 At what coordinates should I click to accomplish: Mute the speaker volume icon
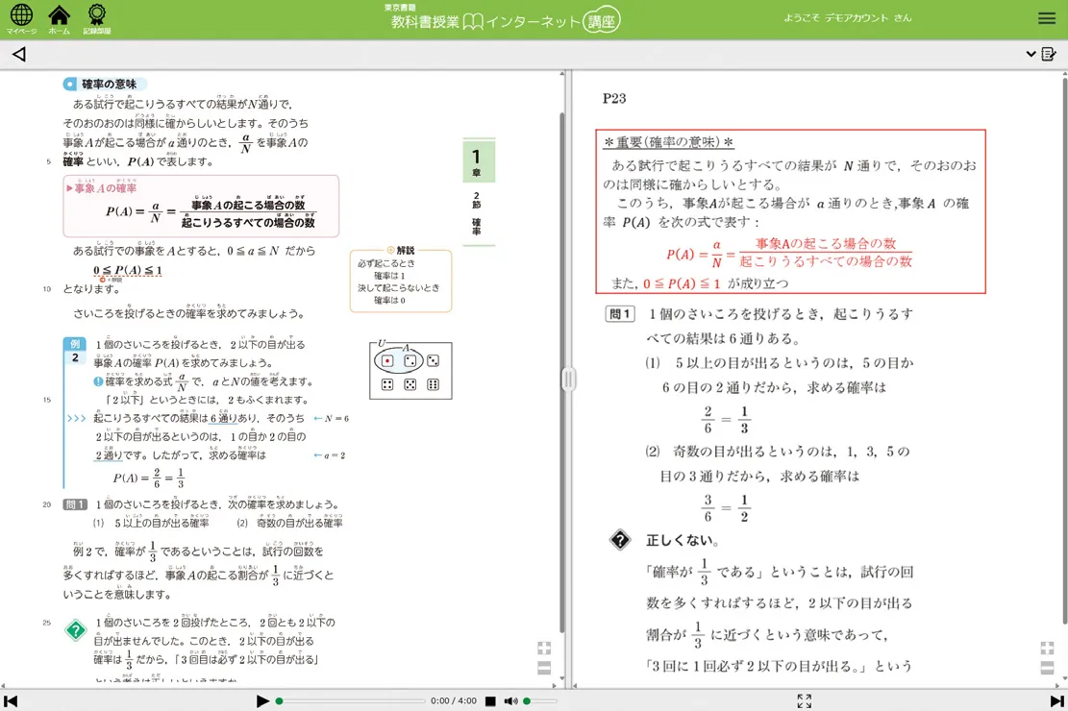coord(510,700)
